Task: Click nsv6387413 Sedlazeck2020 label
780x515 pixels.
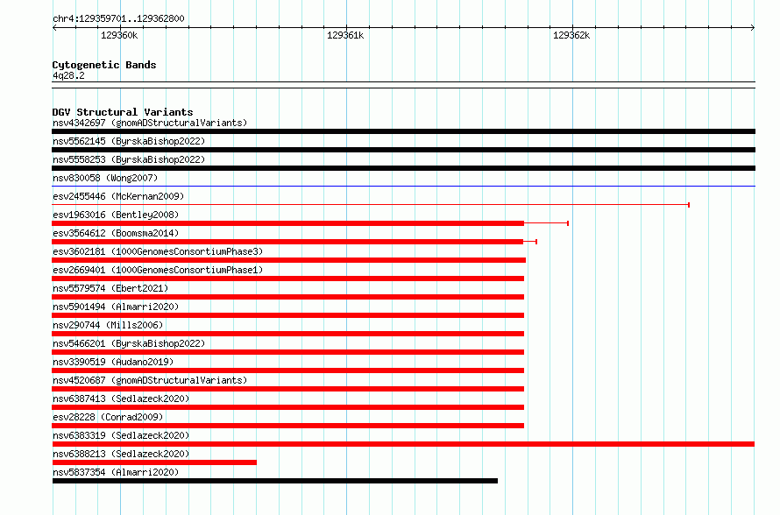Action: pyautogui.click(x=121, y=399)
